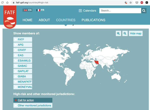Click the black extension icon at toolbar end

pyautogui.click(x=147, y=2)
